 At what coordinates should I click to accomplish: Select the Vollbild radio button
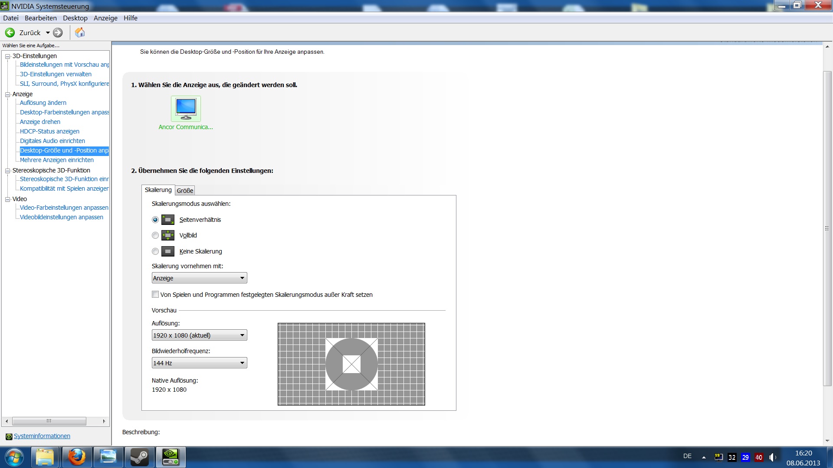(x=155, y=235)
